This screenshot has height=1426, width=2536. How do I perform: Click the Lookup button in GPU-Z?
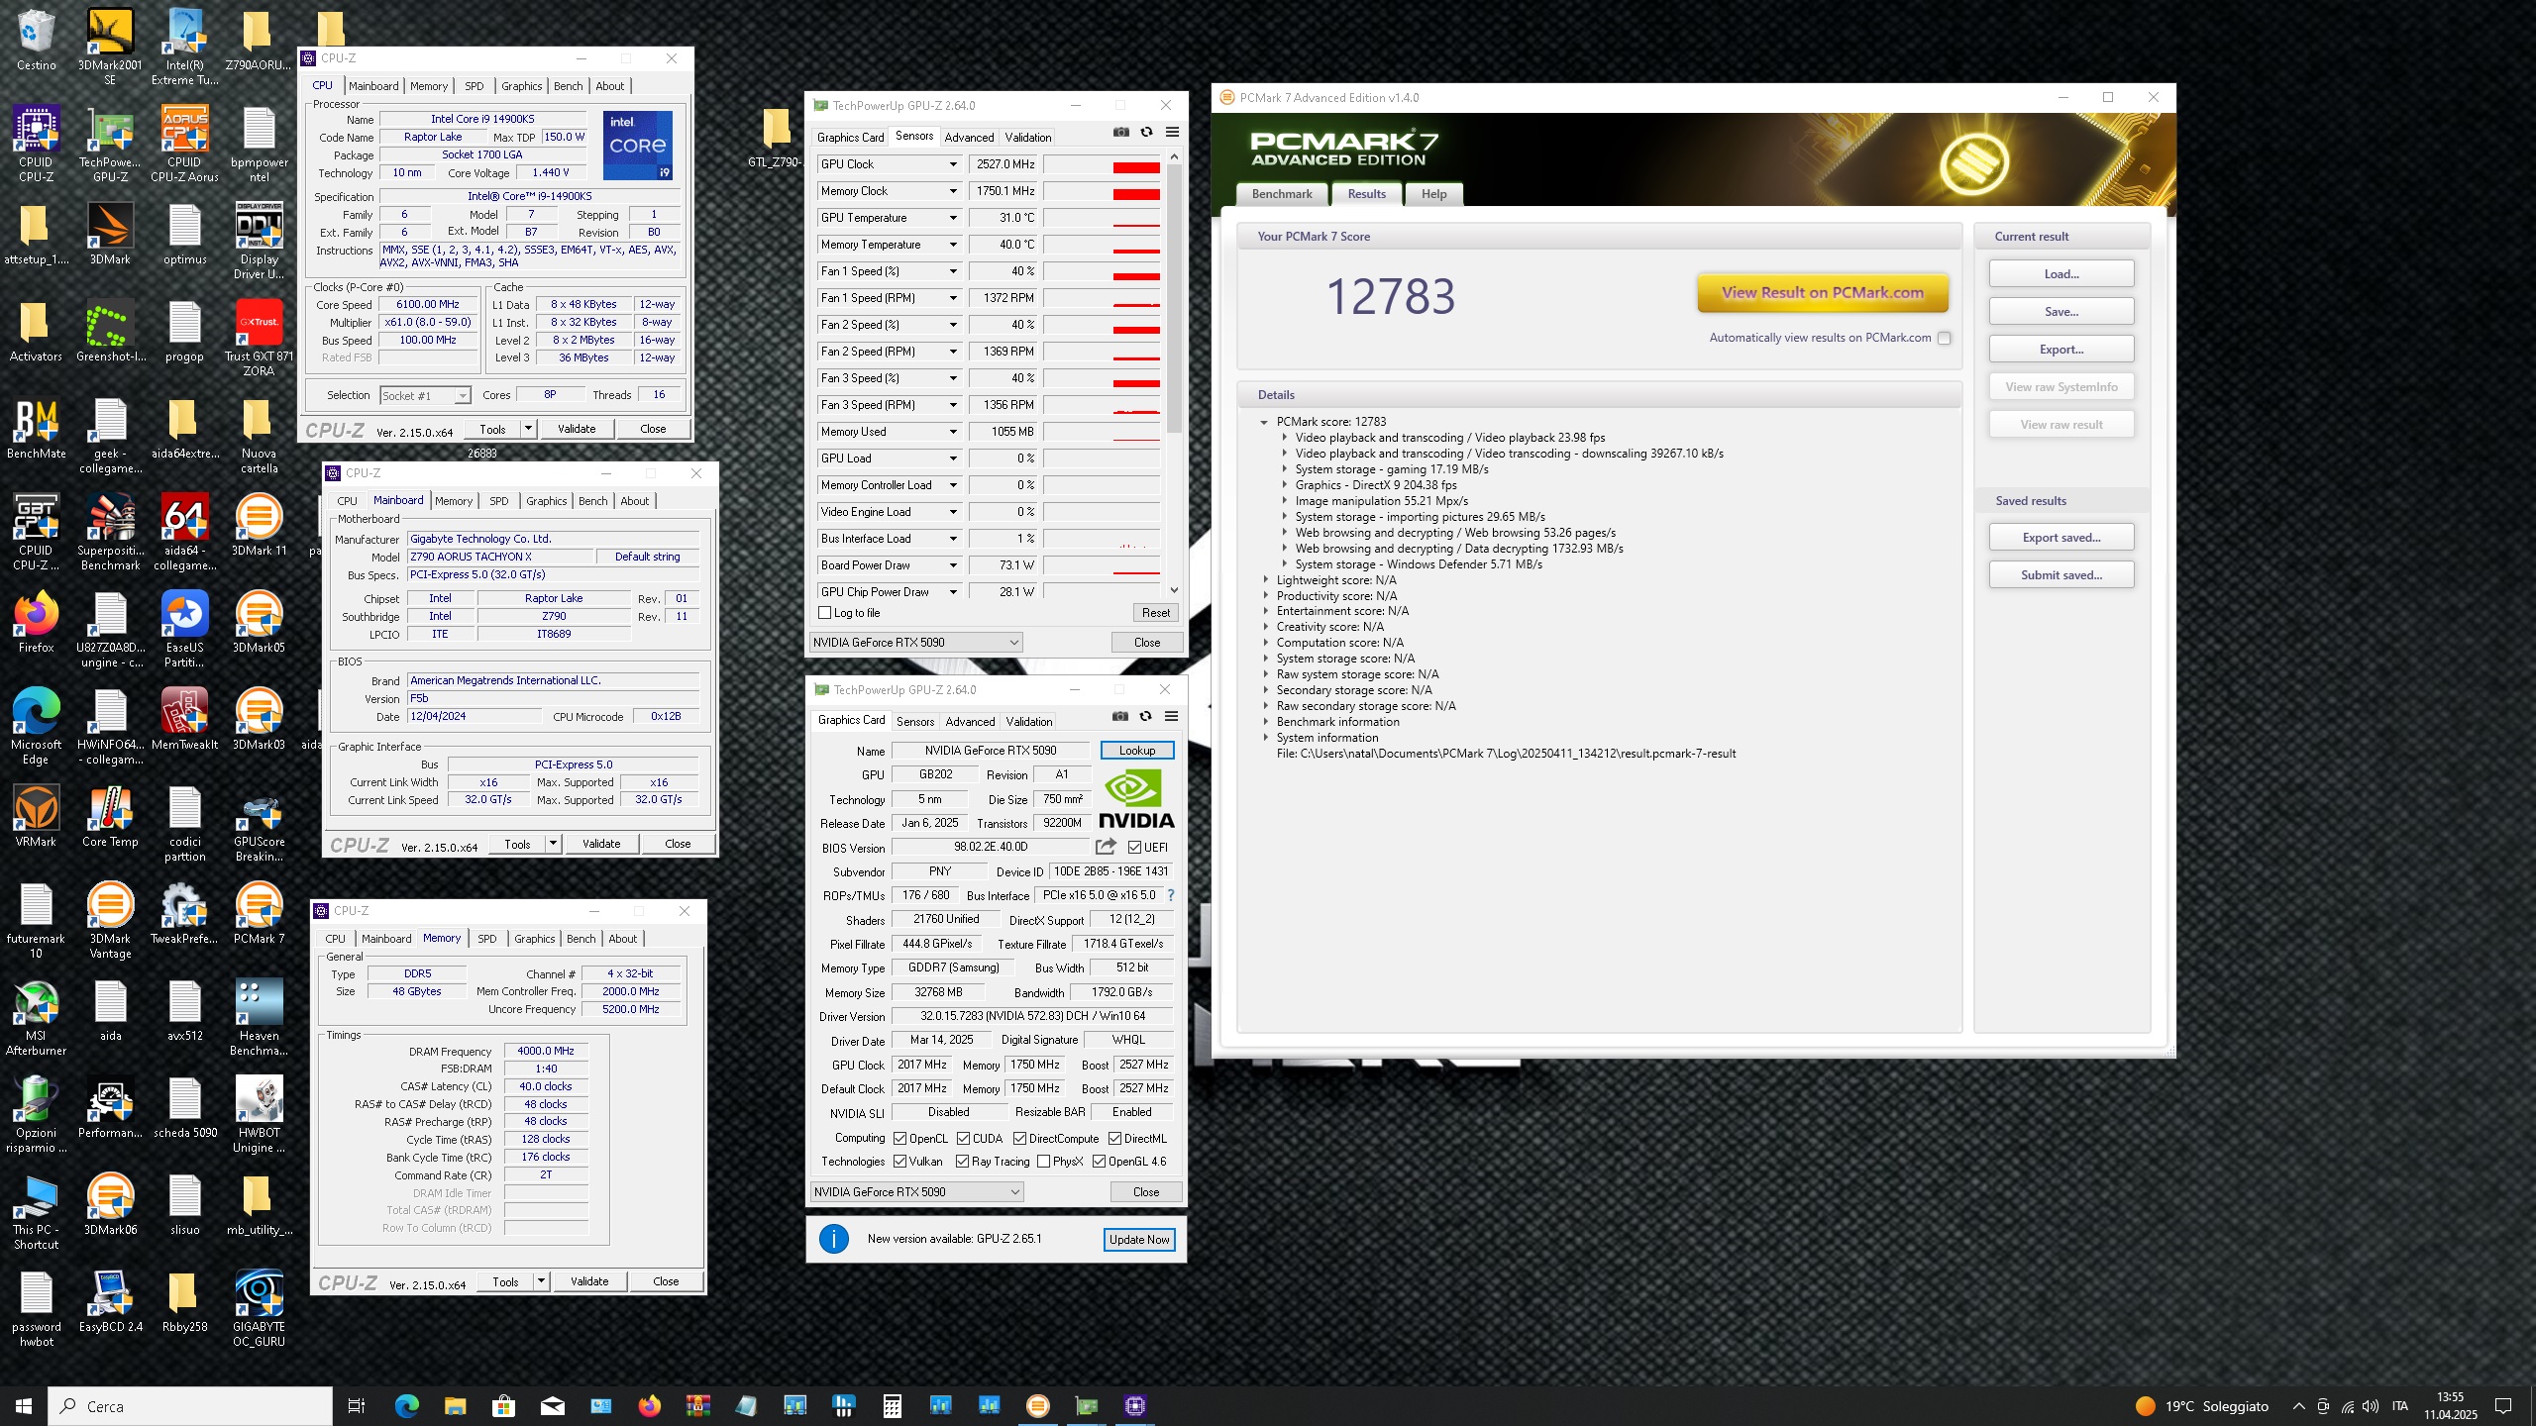pos(1137,751)
